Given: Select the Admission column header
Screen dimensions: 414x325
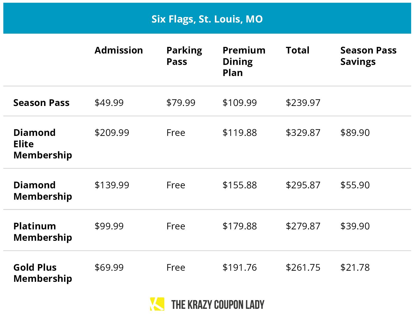Looking at the screenshot, I should [x=119, y=50].
